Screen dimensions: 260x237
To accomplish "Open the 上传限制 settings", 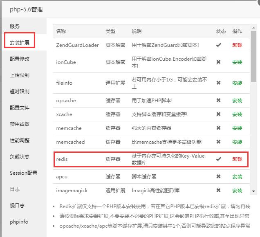I will (x=20, y=75).
